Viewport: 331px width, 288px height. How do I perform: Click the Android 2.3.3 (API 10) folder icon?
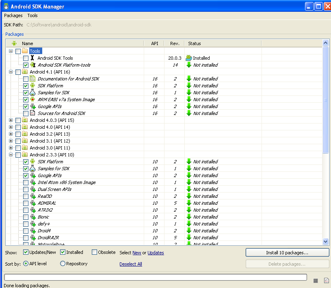coord(25,154)
